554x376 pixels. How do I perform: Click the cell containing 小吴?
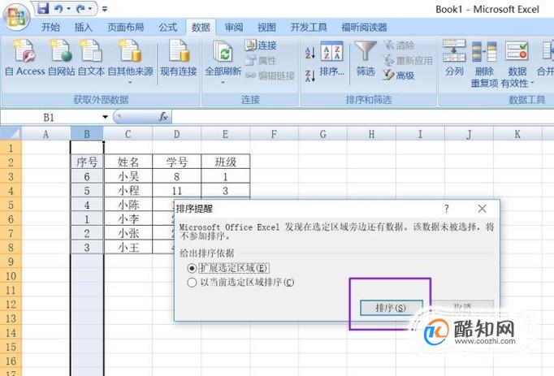128,176
